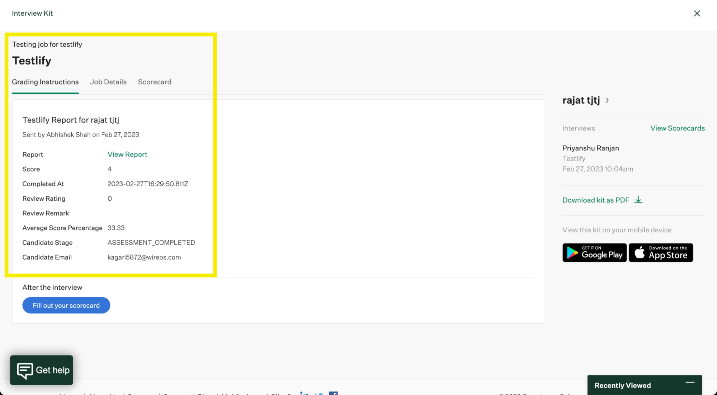The image size is (717, 395).
Task: Switch to the Scorecard tab
Action: [x=155, y=82]
